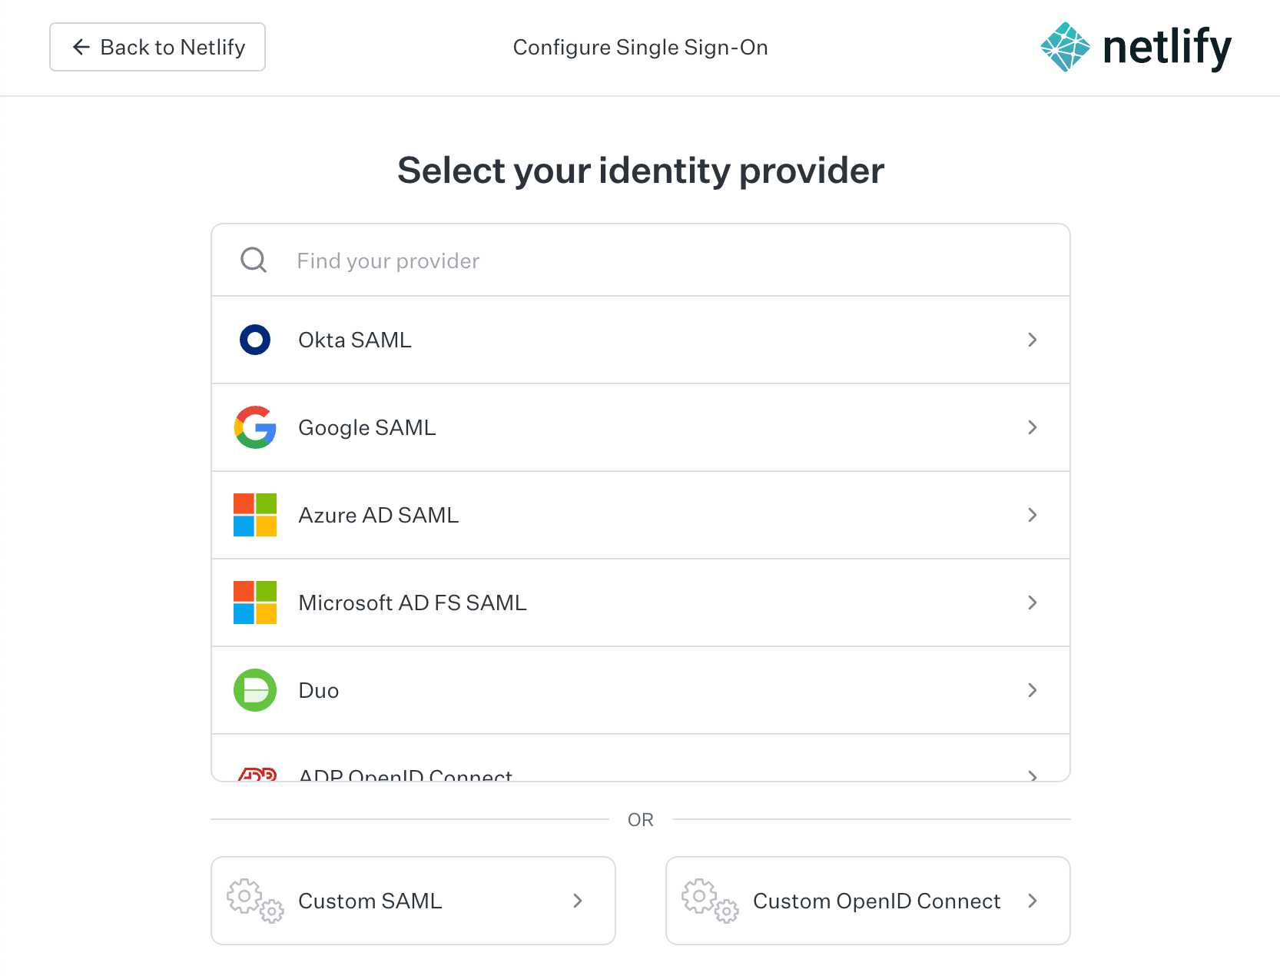Click the Okta logo icon
Viewport: 1280px width, 976px height.
255,340
